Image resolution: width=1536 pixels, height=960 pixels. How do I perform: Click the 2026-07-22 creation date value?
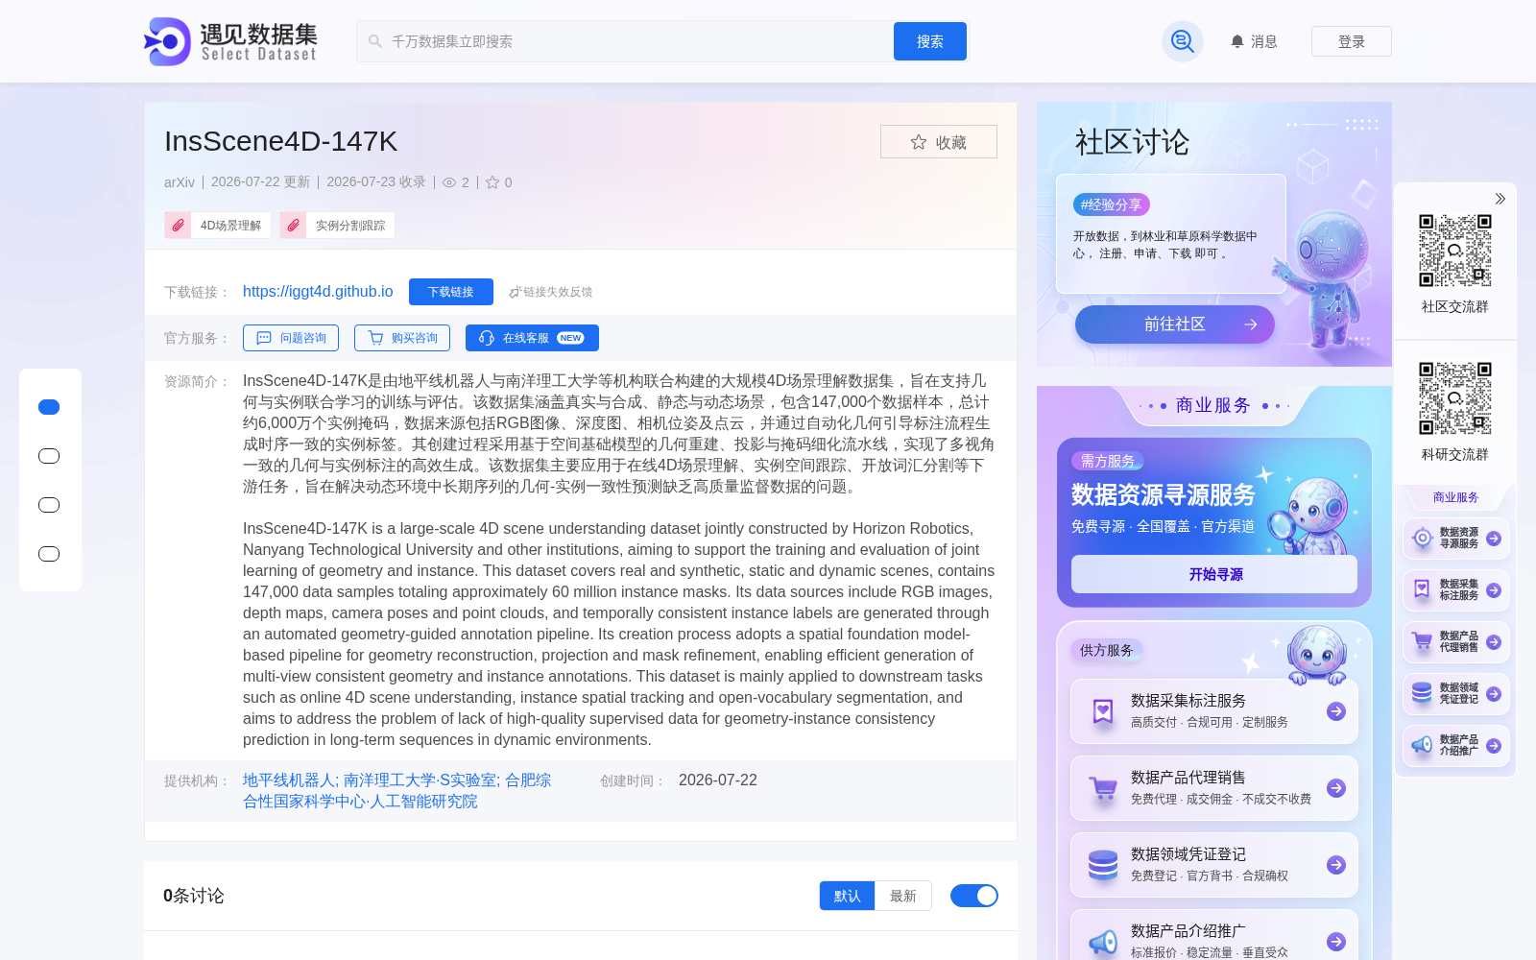[718, 780]
